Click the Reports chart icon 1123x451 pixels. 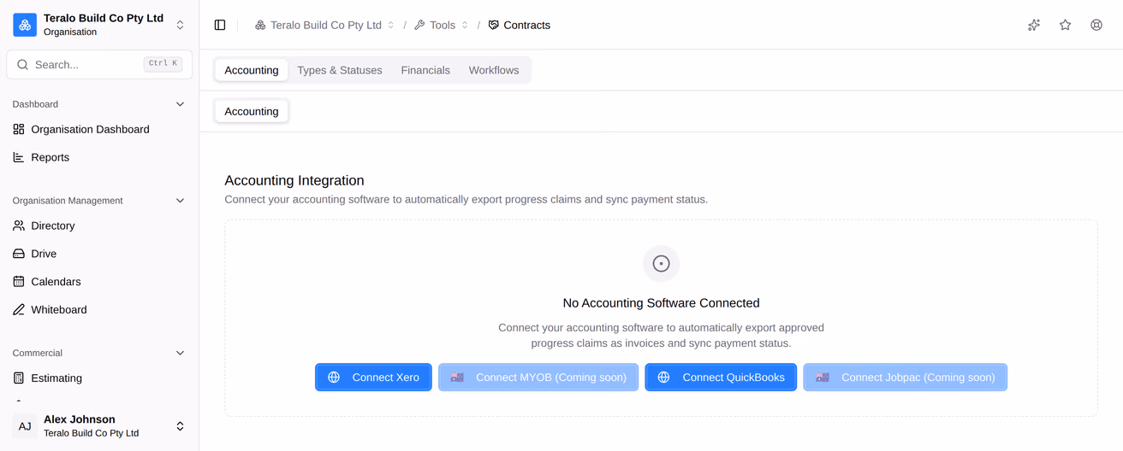pos(19,157)
